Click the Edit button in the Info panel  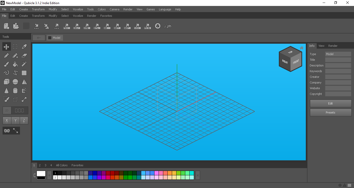coord(330,103)
